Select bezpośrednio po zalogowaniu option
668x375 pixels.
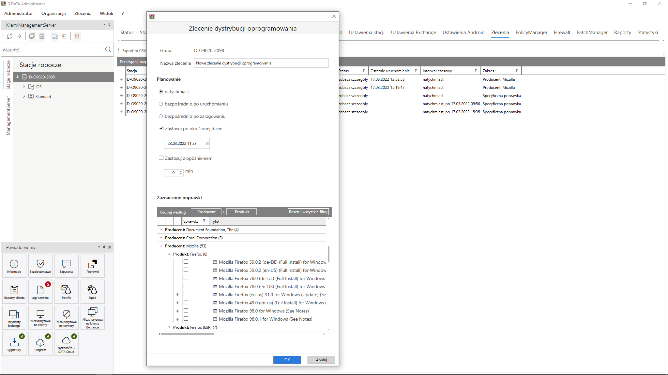tap(161, 117)
